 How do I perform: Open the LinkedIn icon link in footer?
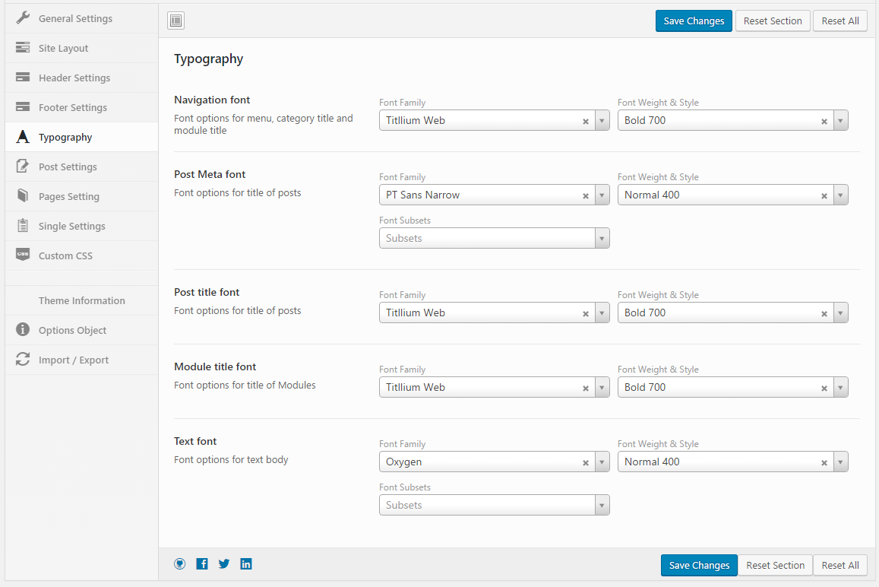246,564
